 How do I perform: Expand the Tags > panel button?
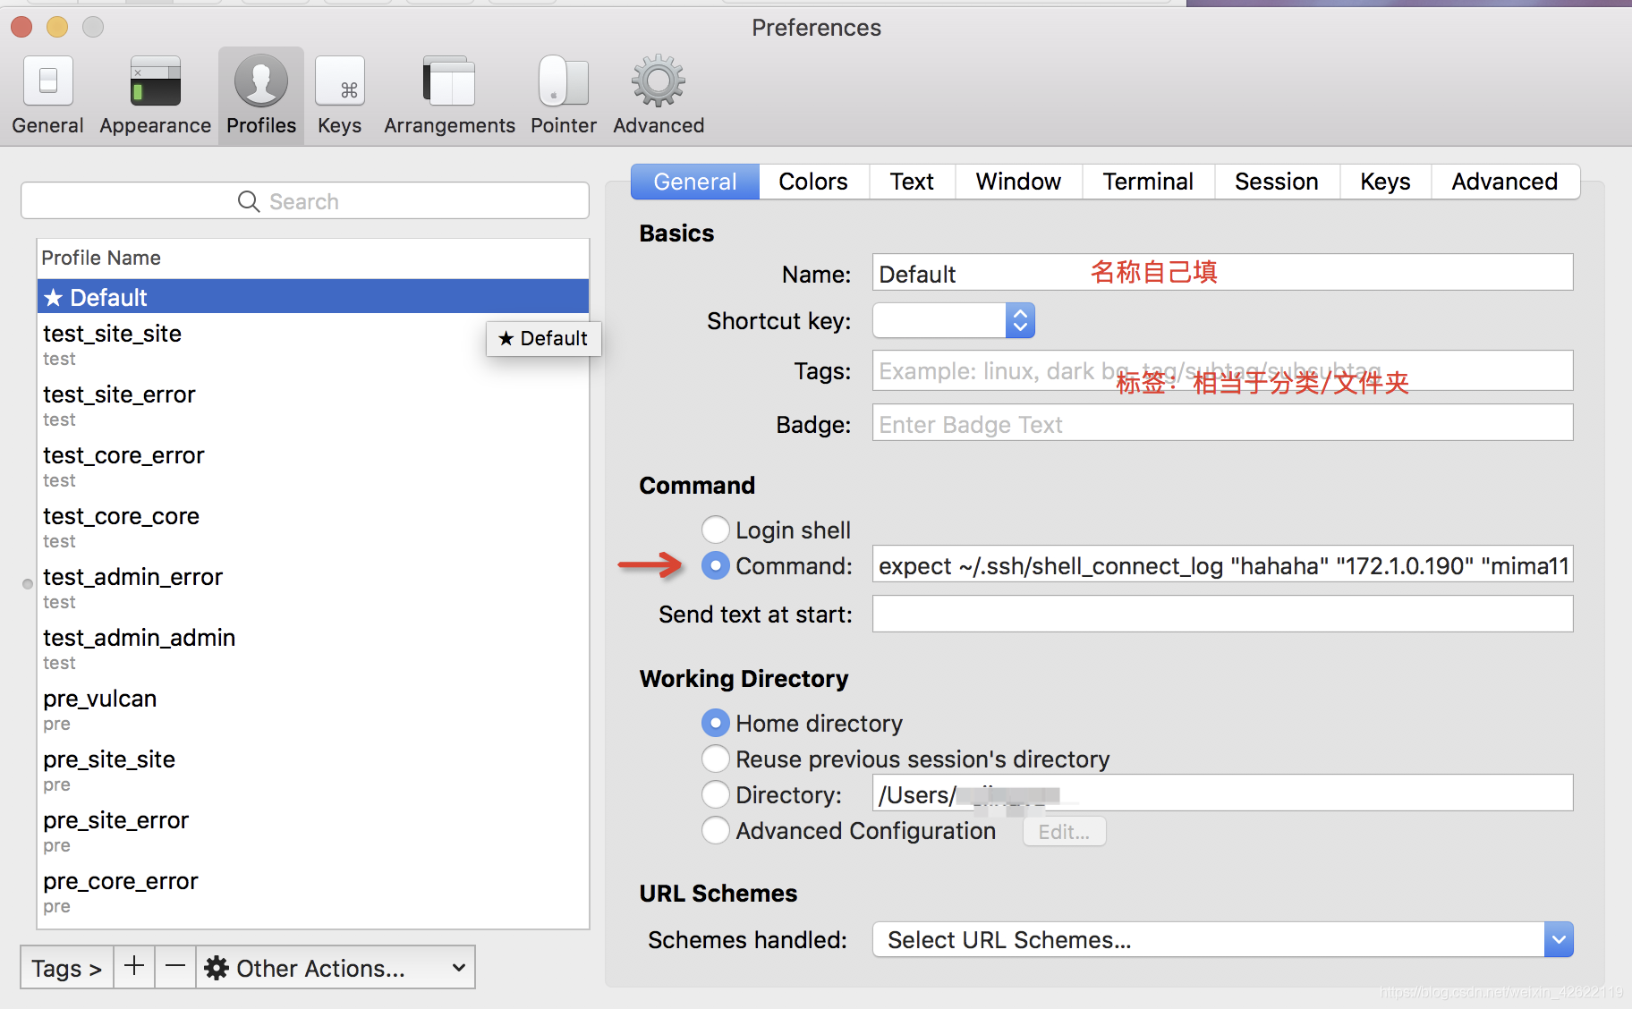coord(67,967)
